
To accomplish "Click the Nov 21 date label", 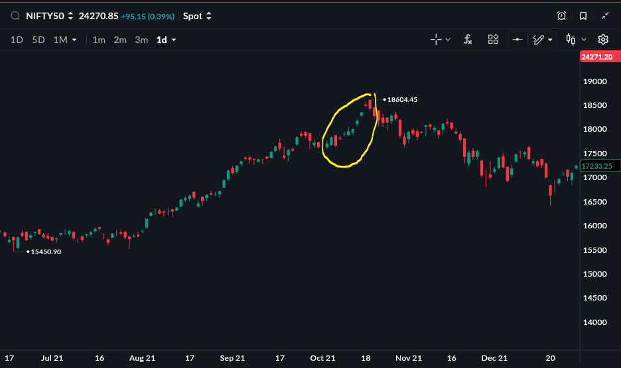I will pos(408,358).
